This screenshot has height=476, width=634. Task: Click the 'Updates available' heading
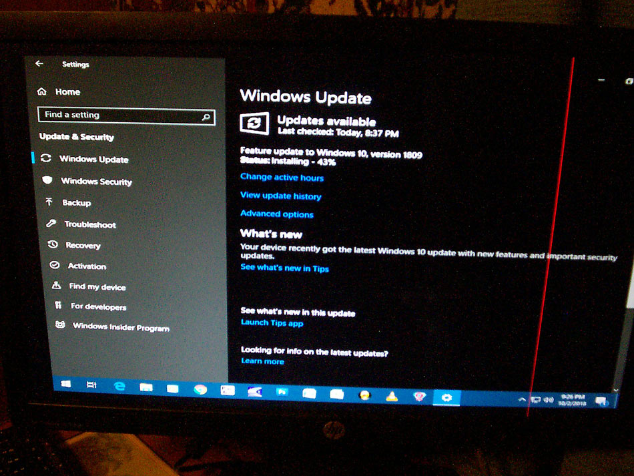327,121
